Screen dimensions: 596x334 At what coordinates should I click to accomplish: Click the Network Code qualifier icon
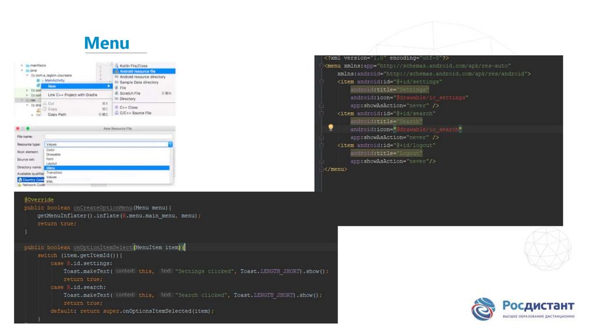pos(19,185)
